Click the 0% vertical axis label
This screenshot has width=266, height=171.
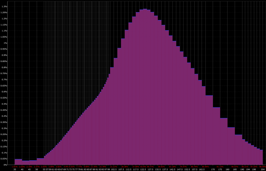[x=5, y=165]
